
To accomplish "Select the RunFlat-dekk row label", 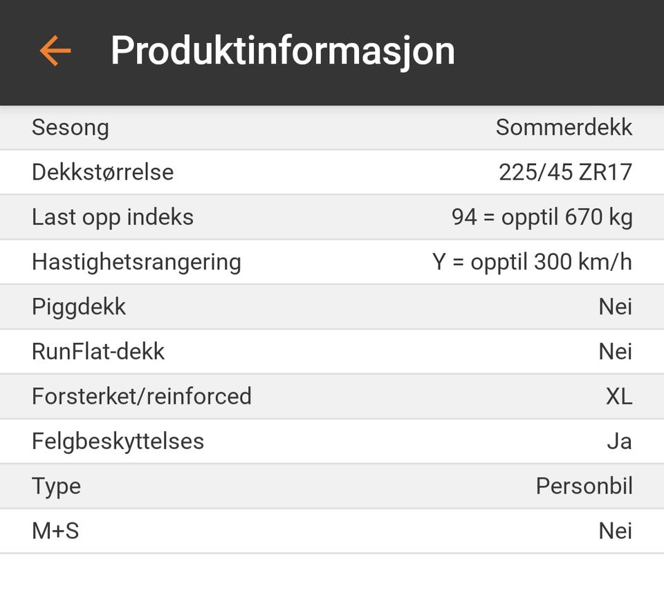I will click(98, 352).
